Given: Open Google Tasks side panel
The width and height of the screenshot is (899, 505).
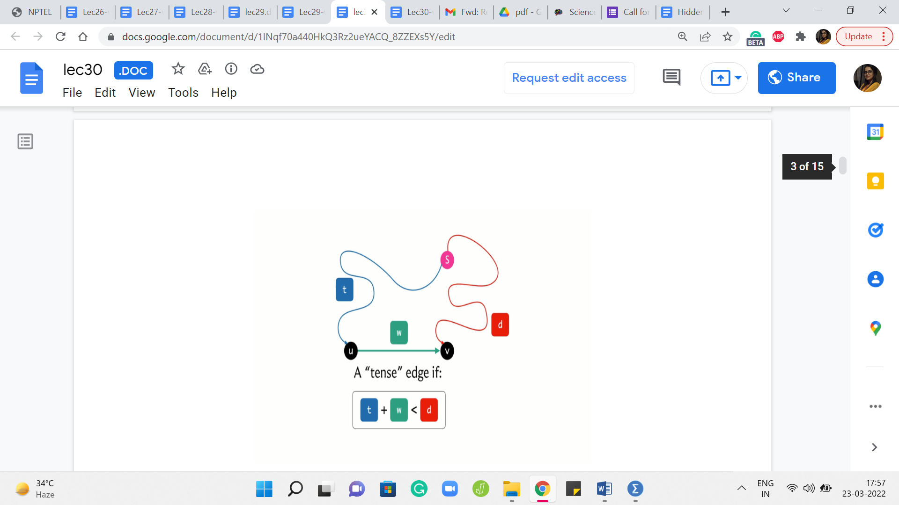Looking at the screenshot, I should point(875,230).
